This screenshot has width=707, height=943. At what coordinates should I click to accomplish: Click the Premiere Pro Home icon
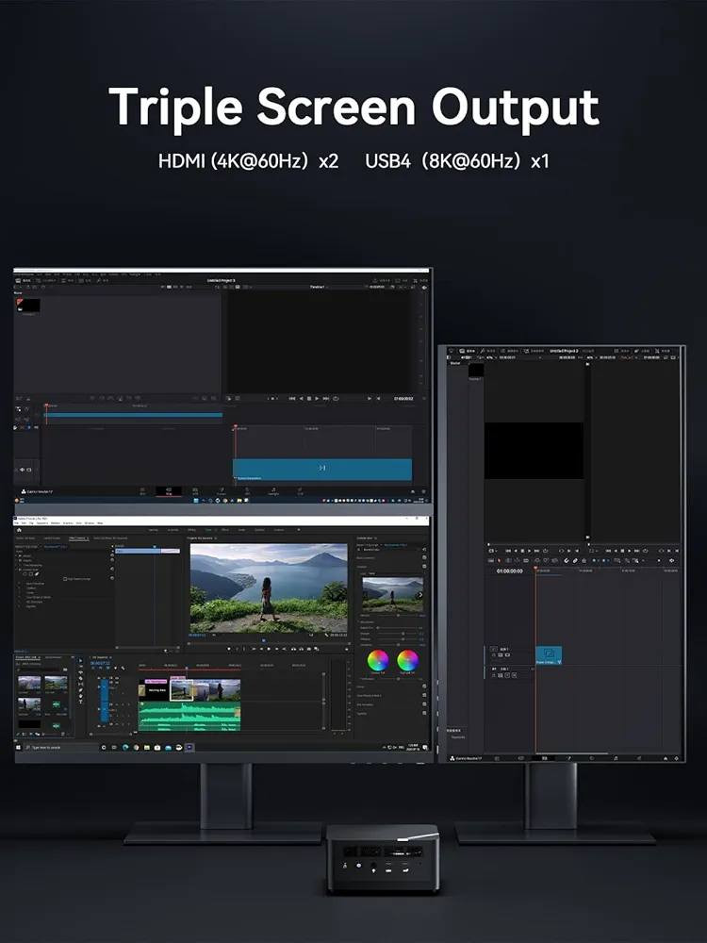pyautogui.click(x=19, y=530)
